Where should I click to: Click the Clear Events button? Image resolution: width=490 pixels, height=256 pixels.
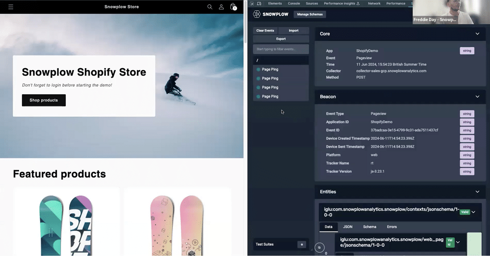point(265,31)
